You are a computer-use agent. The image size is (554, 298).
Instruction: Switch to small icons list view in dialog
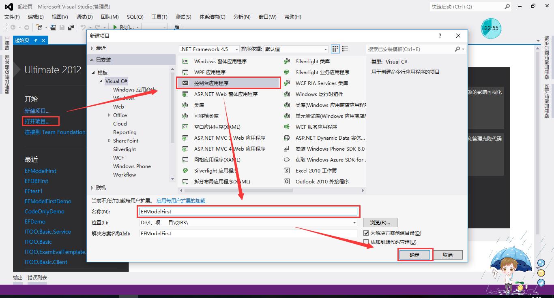pyautogui.click(x=345, y=49)
